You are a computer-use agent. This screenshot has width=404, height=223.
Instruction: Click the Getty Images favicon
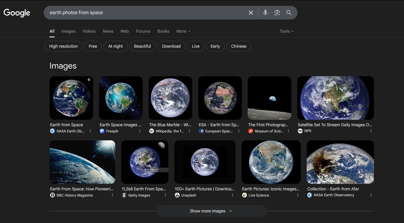click(x=124, y=195)
